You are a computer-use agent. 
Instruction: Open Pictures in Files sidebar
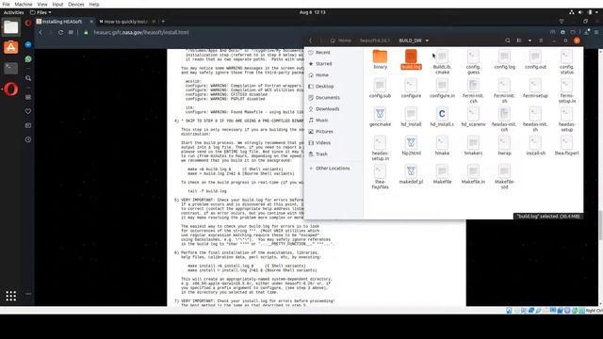(x=334, y=132)
